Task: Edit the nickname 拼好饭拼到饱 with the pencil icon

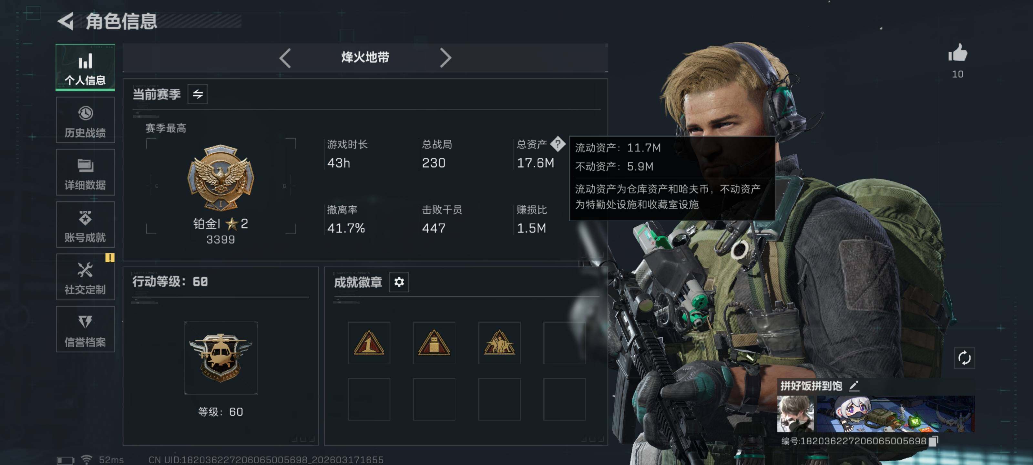Action: pyautogui.click(x=854, y=386)
